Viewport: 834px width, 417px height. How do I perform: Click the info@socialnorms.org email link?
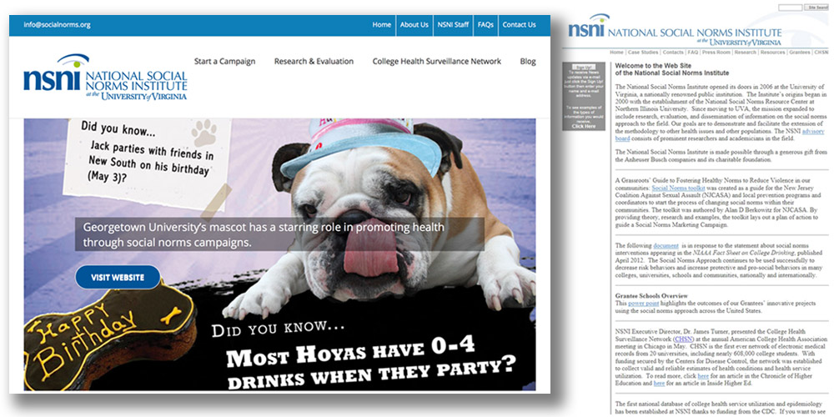(x=57, y=25)
